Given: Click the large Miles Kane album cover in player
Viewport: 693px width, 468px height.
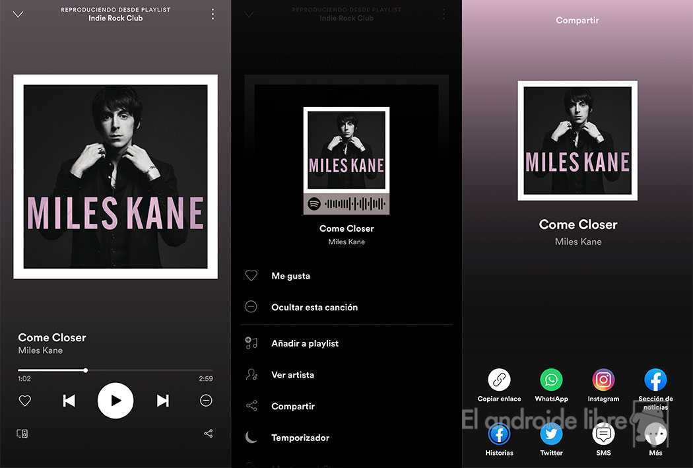Looking at the screenshot, I should [115, 176].
